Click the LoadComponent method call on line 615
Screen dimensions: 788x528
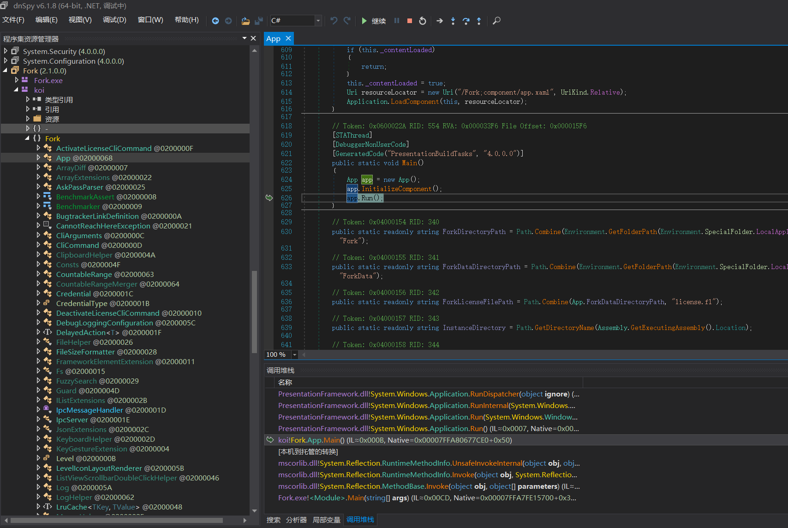click(x=415, y=102)
